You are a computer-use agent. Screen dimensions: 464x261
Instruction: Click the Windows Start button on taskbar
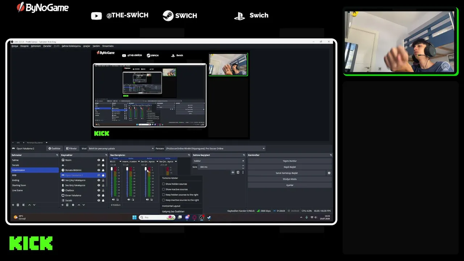134,217
